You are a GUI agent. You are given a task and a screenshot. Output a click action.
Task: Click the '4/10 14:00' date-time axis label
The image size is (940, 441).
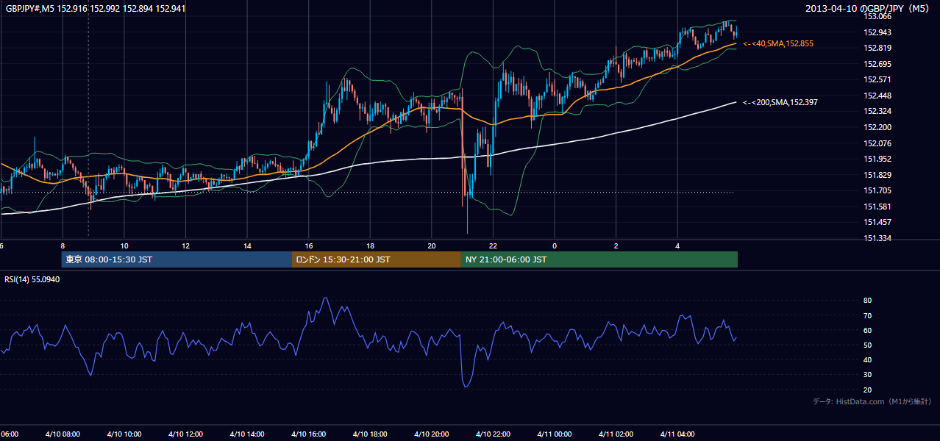tap(248, 434)
